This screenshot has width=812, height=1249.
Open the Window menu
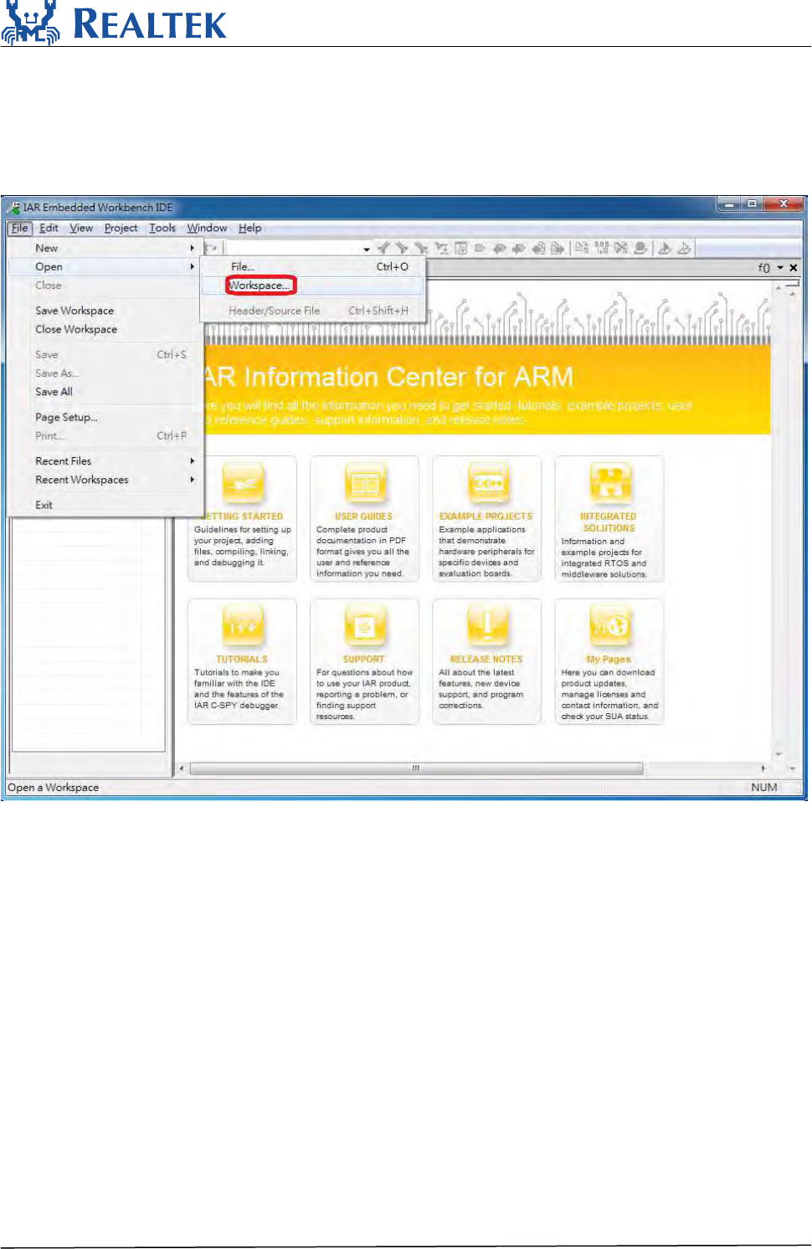pyautogui.click(x=207, y=228)
